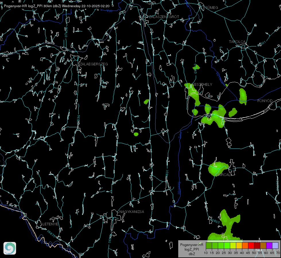
Task: Click the road number 06835 label
Action: point(51,234)
